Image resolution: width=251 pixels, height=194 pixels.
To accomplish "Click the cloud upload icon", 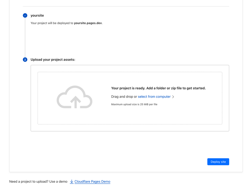I will click(x=74, y=97).
